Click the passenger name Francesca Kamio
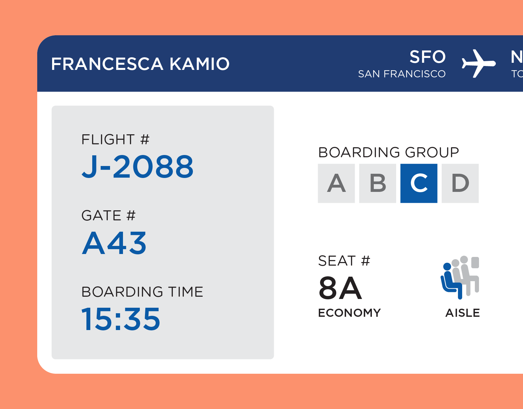This screenshot has width=523, height=409. click(x=140, y=64)
